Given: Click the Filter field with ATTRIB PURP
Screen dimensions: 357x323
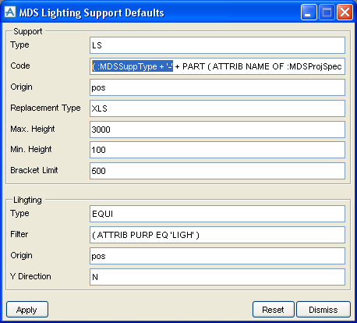Looking at the screenshot, I should pyautogui.click(x=217, y=235).
